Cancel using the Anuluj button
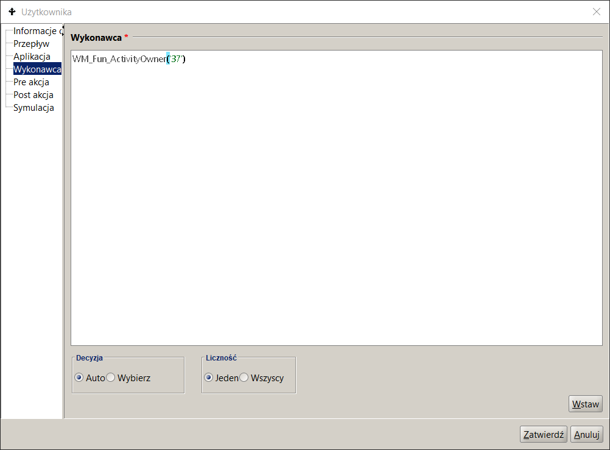610x450 pixels. coord(586,434)
